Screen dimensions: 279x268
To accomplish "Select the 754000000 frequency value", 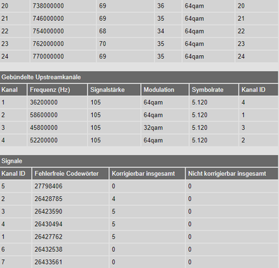I will [x=48, y=31].
